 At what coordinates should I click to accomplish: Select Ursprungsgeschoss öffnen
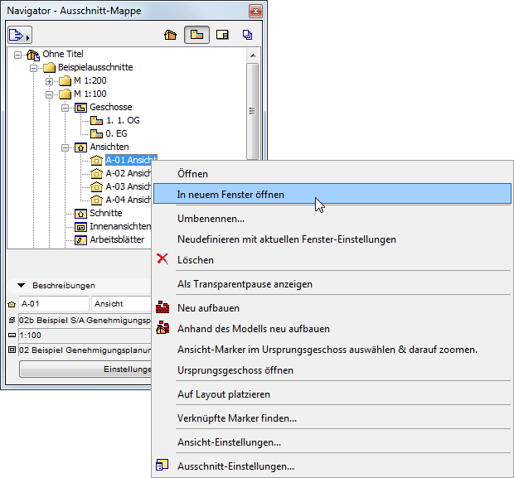(x=332, y=370)
